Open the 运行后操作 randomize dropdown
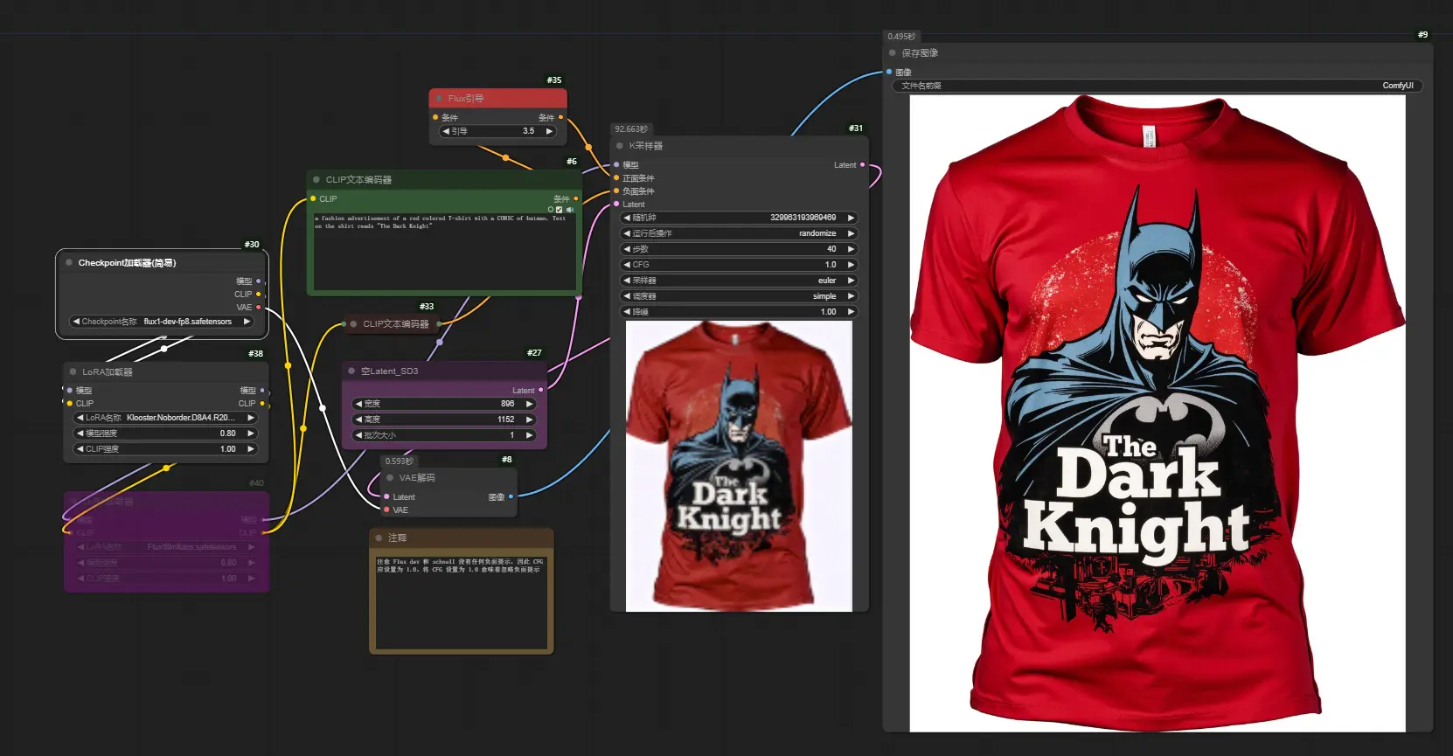The height and width of the screenshot is (756, 1453). (x=739, y=233)
